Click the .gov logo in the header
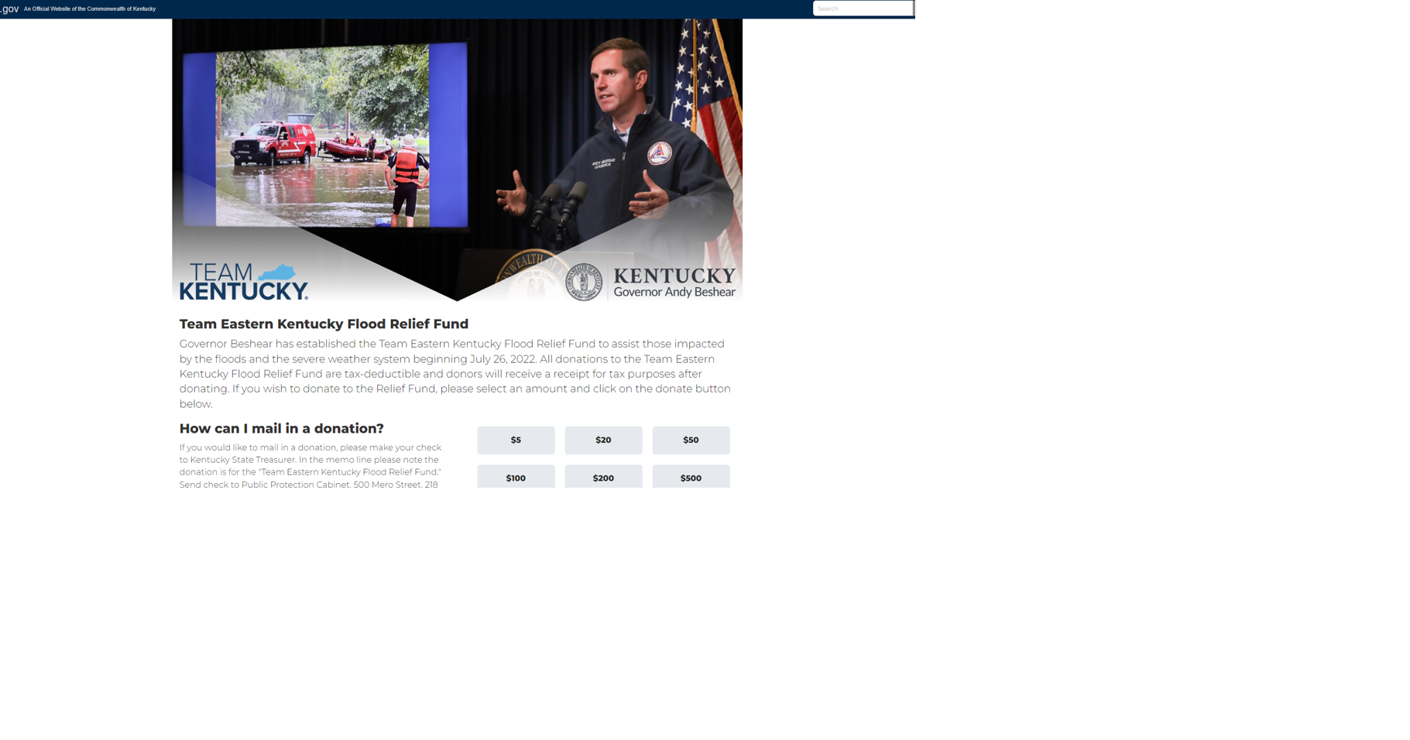This screenshot has width=1410, height=740. pos(10,9)
